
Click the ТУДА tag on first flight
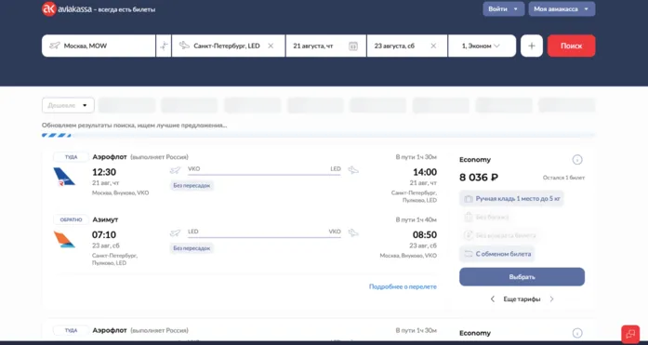(x=71, y=157)
